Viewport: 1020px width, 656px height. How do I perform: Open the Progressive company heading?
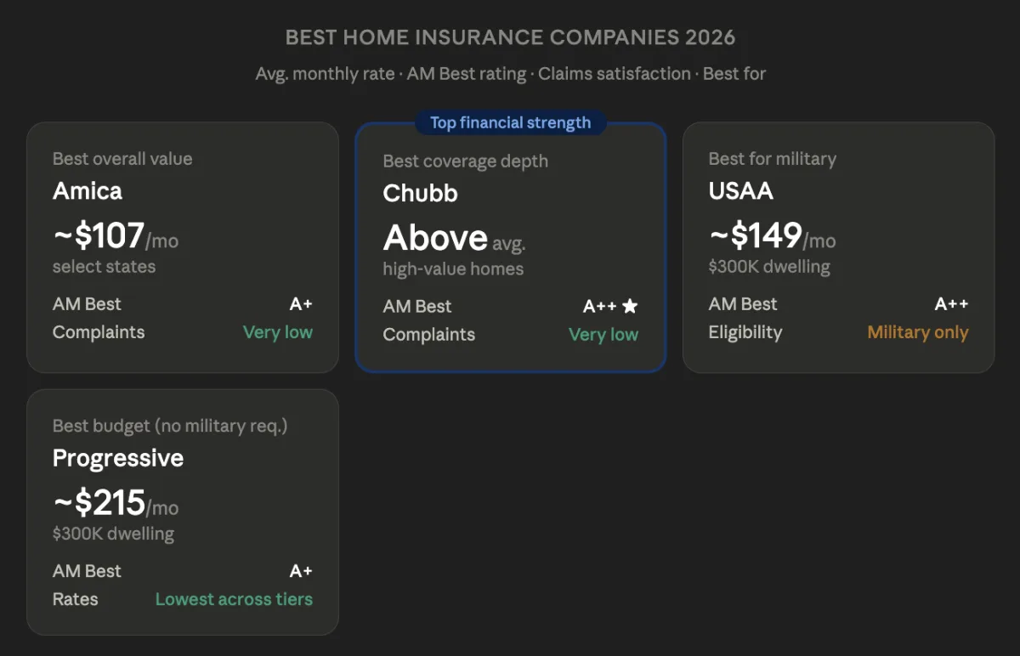(118, 458)
